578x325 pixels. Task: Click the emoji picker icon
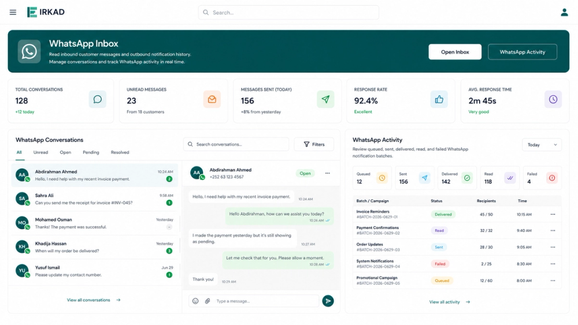pos(195,301)
